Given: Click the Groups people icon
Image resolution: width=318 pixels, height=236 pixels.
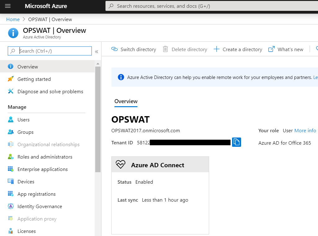Looking at the screenshot, I should point(11,132).
